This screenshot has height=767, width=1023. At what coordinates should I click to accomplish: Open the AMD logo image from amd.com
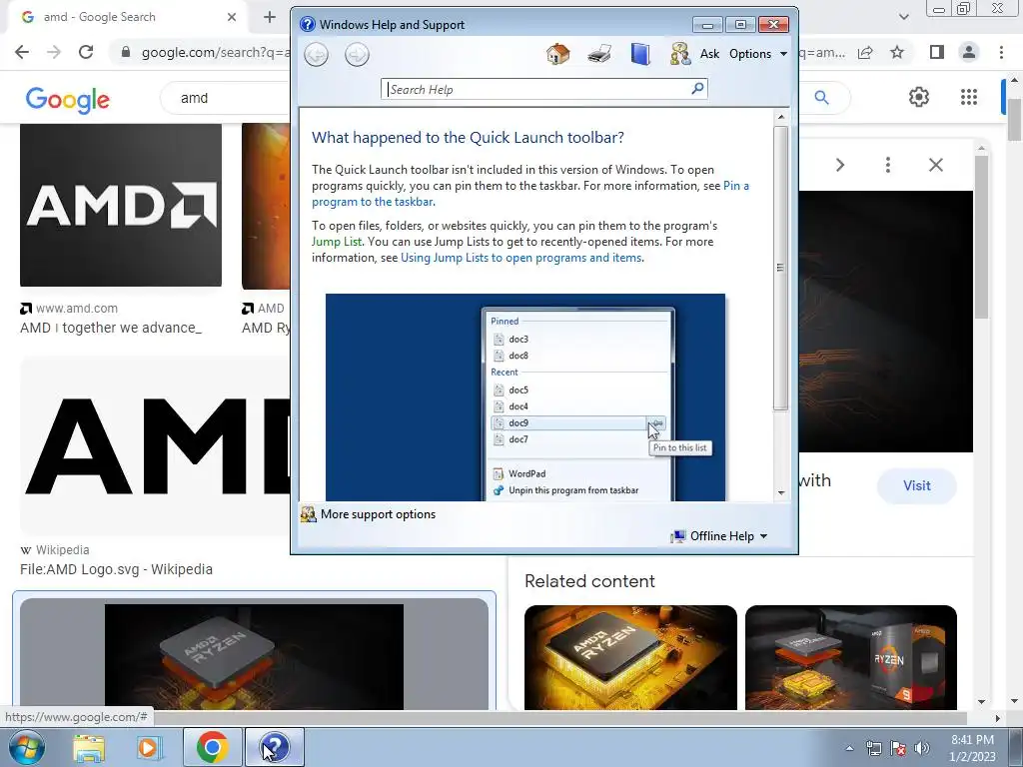[121, 205]
